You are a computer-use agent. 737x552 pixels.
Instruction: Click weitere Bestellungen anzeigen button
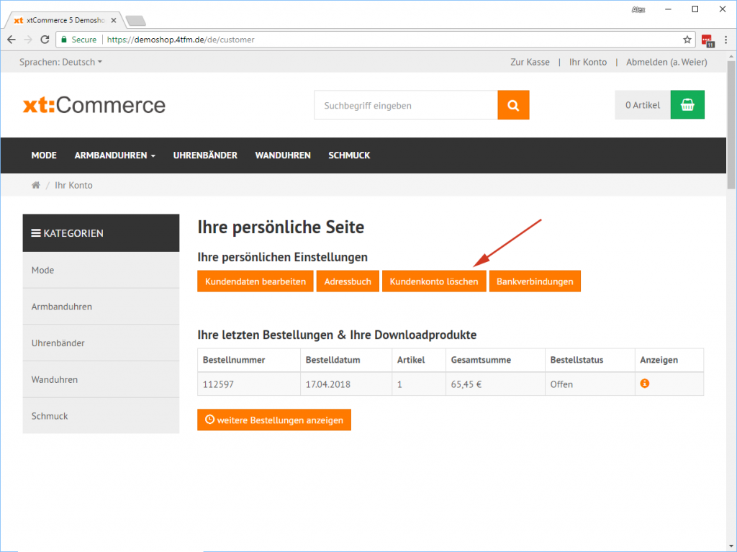coord(273,420)
